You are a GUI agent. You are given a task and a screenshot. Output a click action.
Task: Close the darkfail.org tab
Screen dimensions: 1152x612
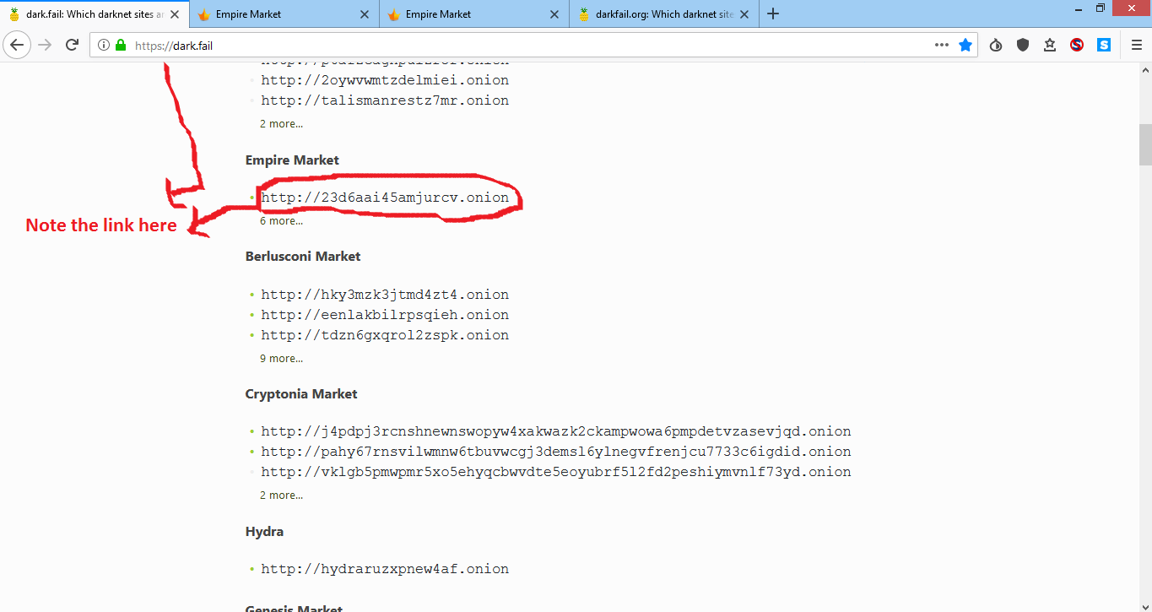coord(744,14)
